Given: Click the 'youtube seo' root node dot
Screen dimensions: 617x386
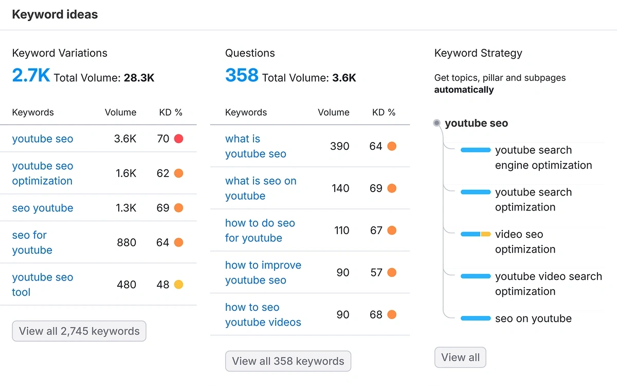Looking at the screenshot, I should (437, 123).
